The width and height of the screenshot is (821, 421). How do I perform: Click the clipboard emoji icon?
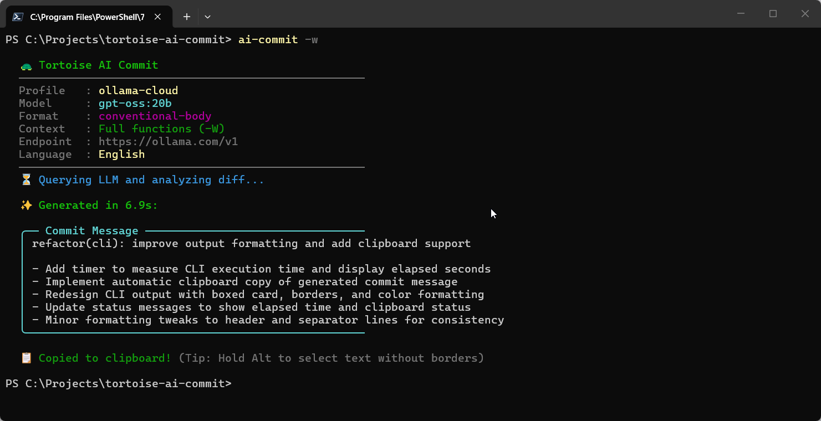[x=26, y=358]
